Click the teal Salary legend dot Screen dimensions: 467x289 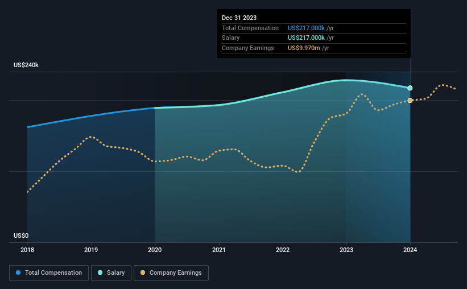[100, 273]
